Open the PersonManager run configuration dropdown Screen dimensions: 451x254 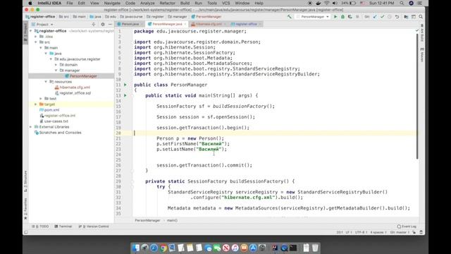(313, 17)
